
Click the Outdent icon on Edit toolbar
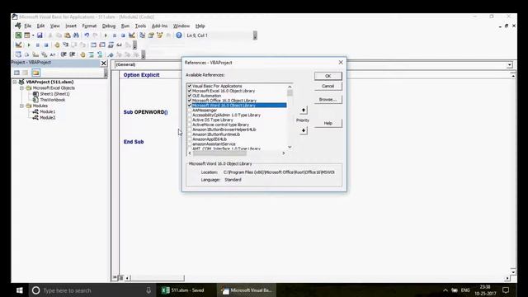(72, 54)
